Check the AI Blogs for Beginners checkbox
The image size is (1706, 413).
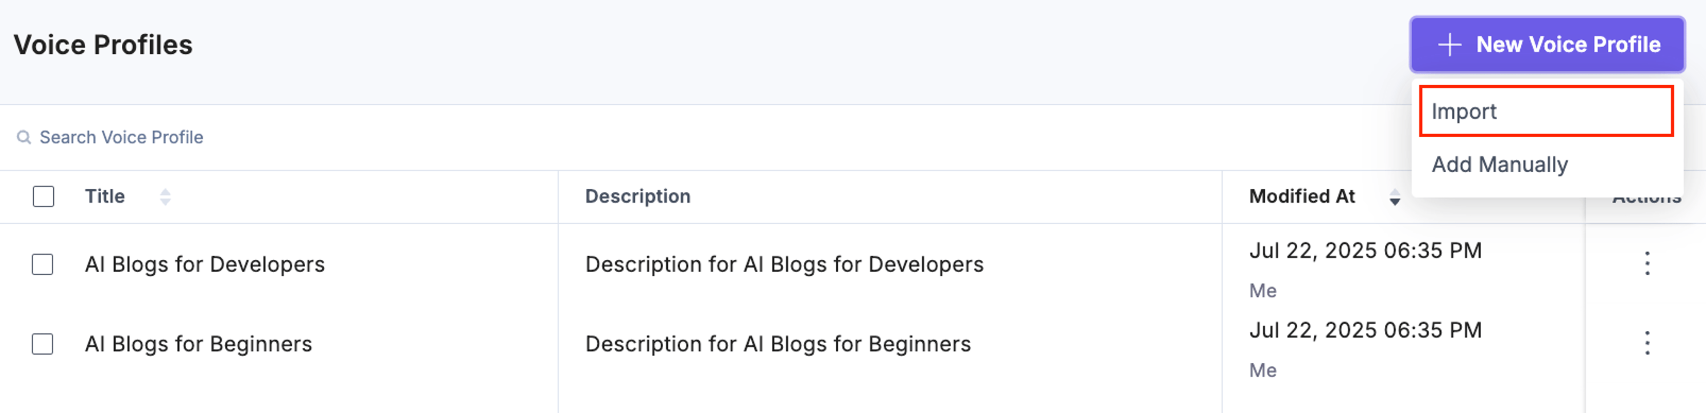43,344
